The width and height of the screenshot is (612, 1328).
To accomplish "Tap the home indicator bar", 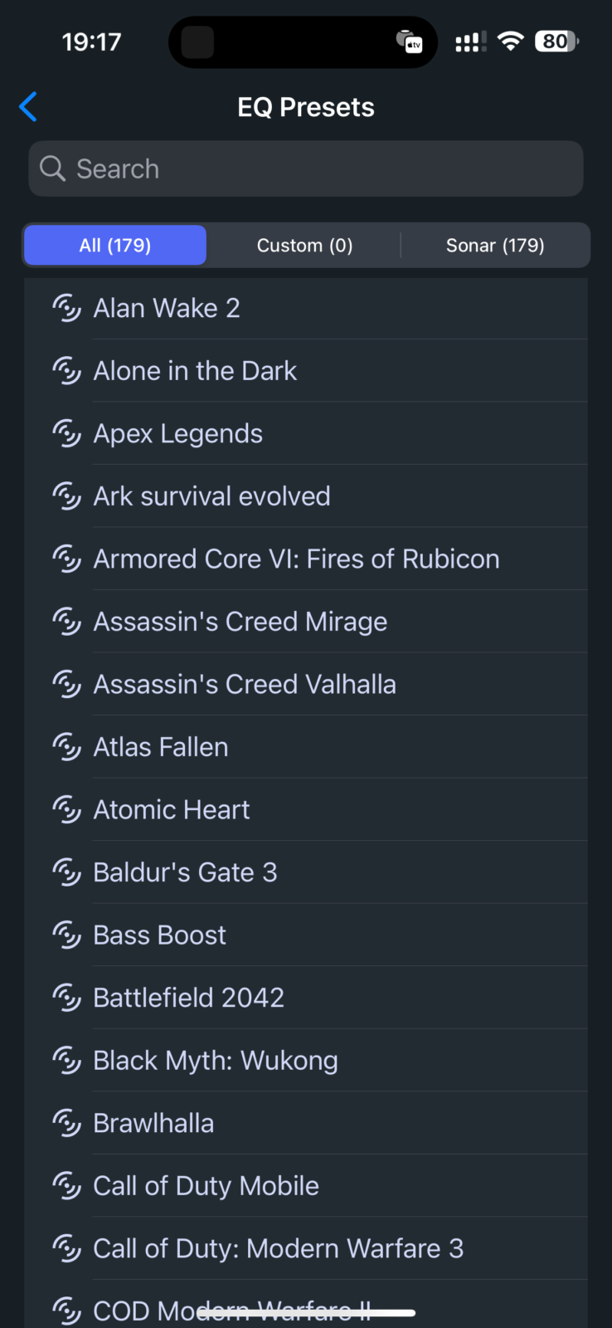I will (x=306, y=1313).
